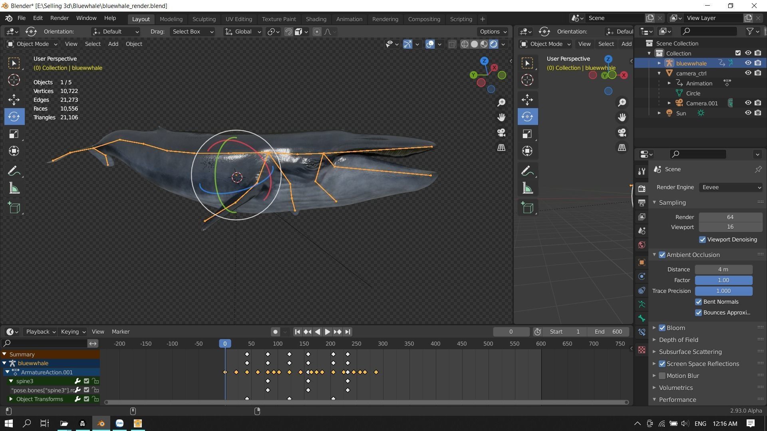767x431 pixels.
Task: Click the pan hand icon in left viewport
Action: [501, 117]
